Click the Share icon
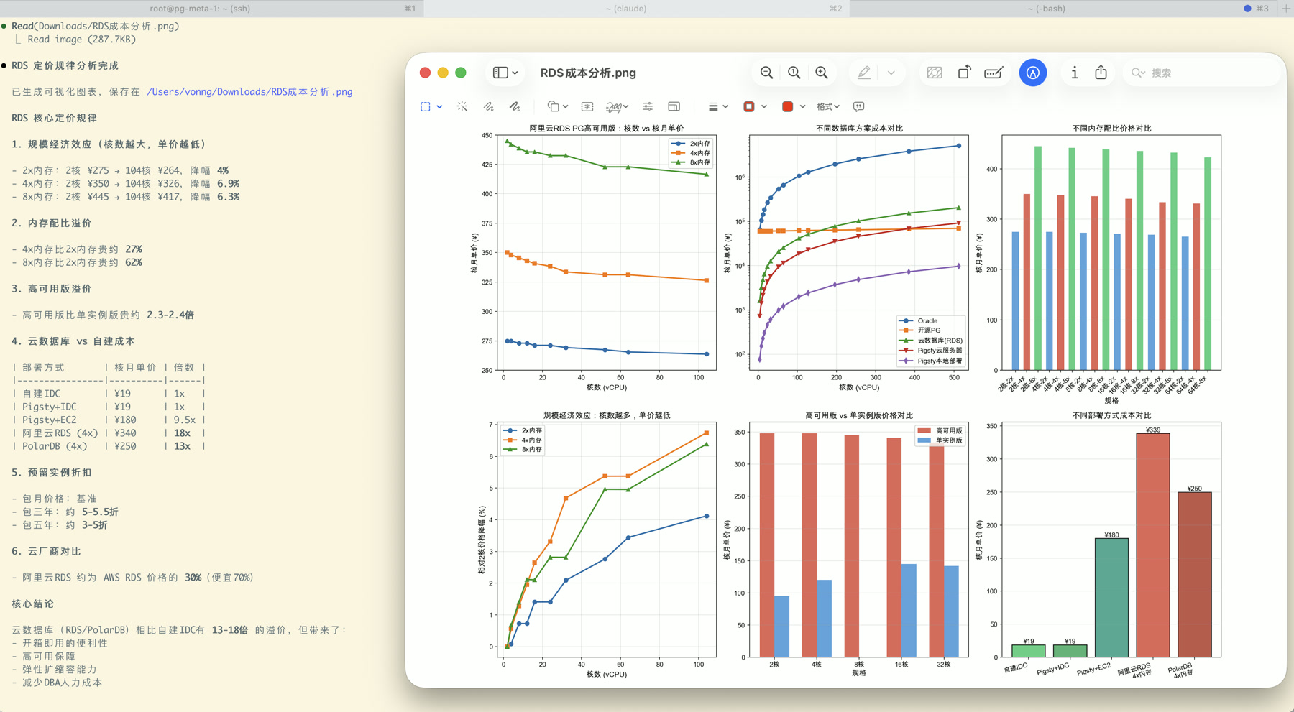The image size is (1294, 712). click(x=1101, y=72)
